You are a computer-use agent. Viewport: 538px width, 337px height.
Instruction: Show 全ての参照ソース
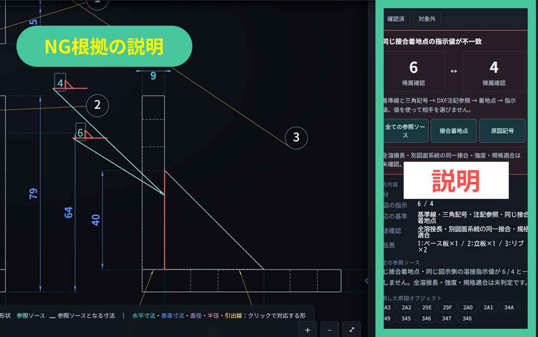[x=406, y=130]
